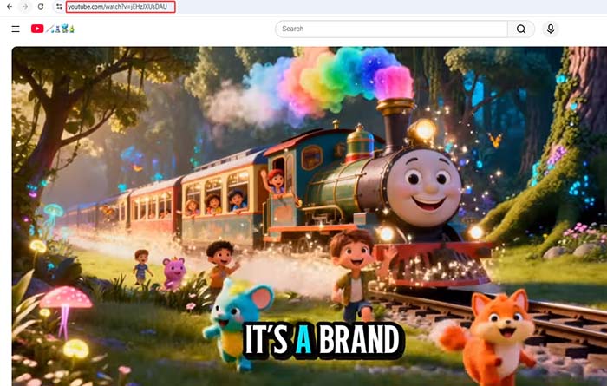Focus the YouTube Search field
Viewport: 607px width, 386px height.
(391, 29)
